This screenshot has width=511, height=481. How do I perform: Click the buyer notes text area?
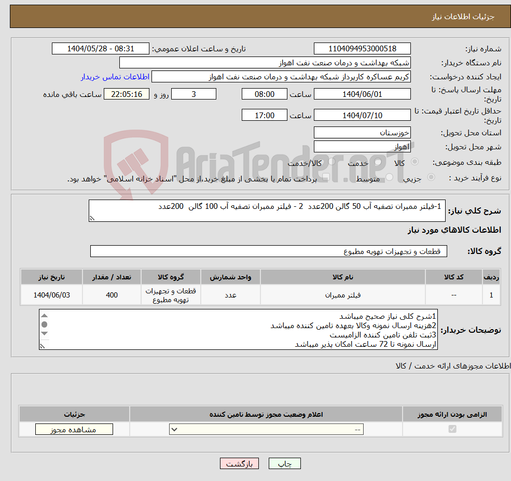(x=238, y=330)
